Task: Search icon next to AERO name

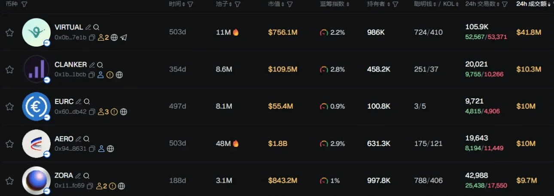Action: tap(86, 139)
